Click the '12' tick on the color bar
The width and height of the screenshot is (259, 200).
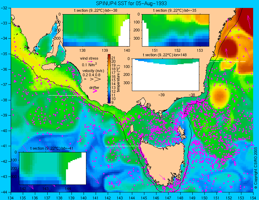[x=113, y=91]
